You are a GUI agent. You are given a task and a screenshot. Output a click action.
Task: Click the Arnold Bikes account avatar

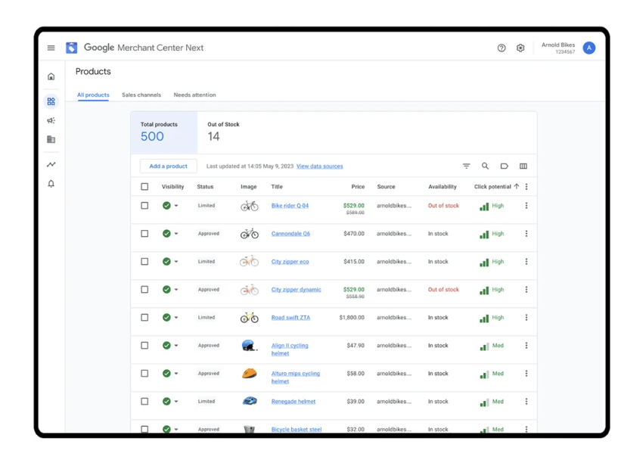coord(589,48)
